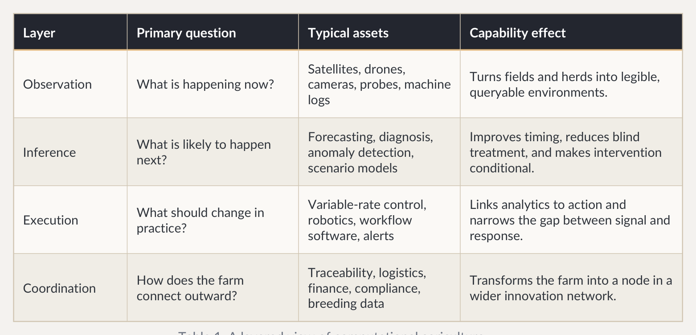Select the "Capability effect" column header
696x335 pixels.
[517, 33]
